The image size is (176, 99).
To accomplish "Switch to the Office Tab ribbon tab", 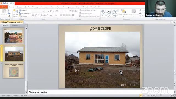I will pos(84,7).
